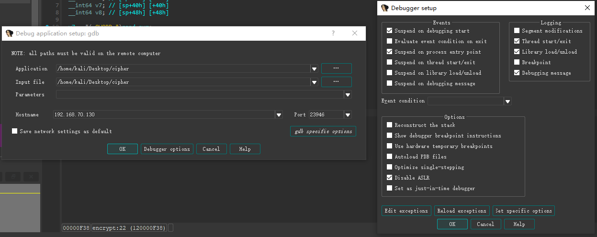This screenshot has width=597, height=237.
Task: Browse for Application file with ellipsis button
Action: (337, 68)
